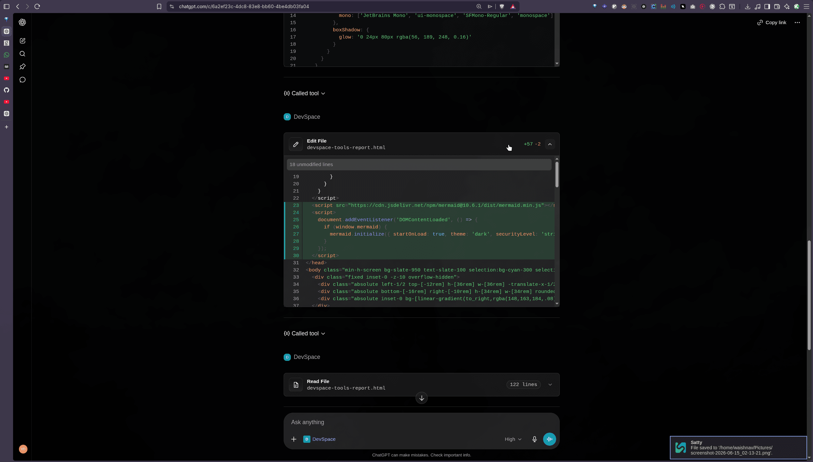Click the send arrow icon in address bar
This screenshot has height=462, width=813.
point(490,7)
